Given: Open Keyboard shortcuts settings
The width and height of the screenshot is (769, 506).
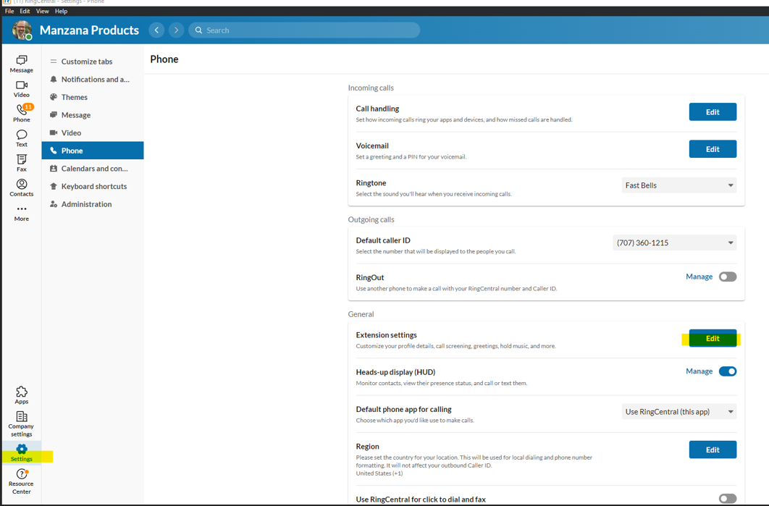Looking at the screenshot, I should pyautogui.click(x=92, y=186).
